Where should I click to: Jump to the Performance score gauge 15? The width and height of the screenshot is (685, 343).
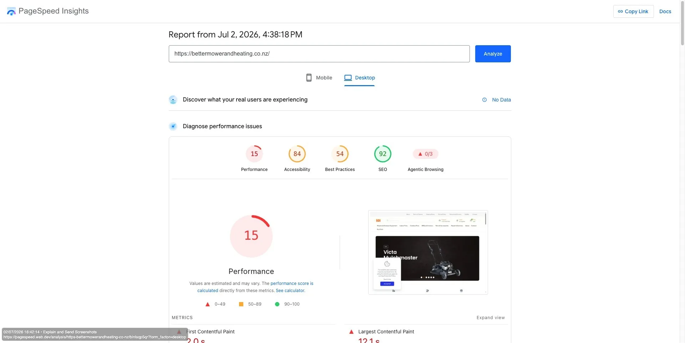click(254, 154)
